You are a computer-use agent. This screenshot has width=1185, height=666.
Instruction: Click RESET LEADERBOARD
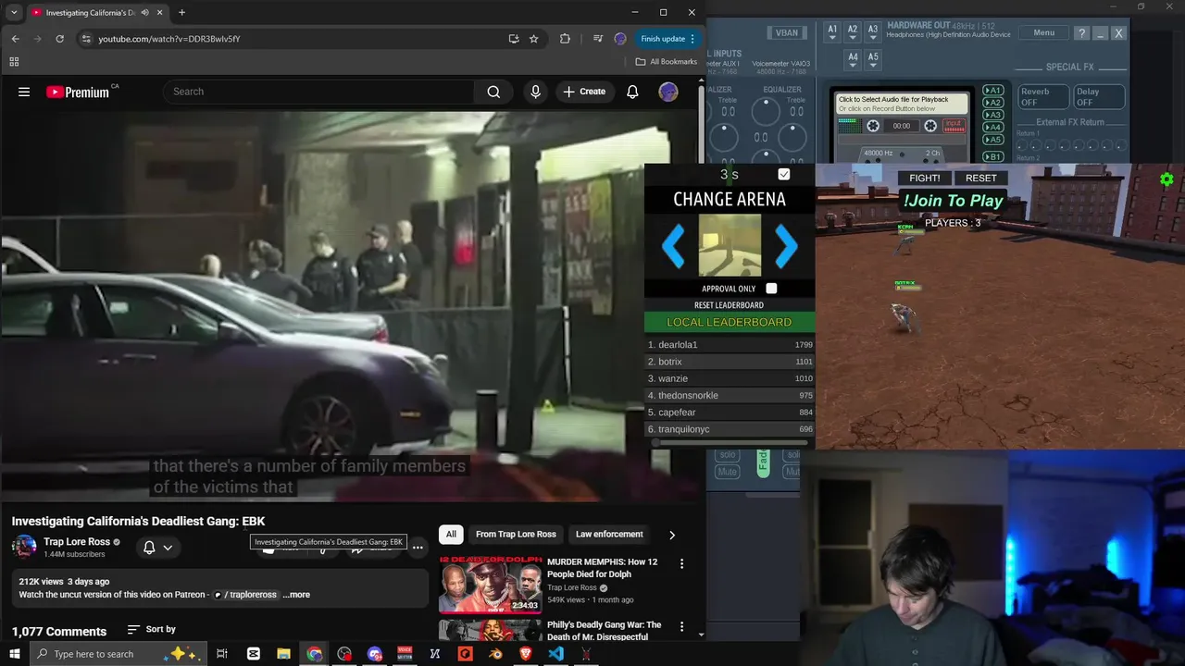729,305
